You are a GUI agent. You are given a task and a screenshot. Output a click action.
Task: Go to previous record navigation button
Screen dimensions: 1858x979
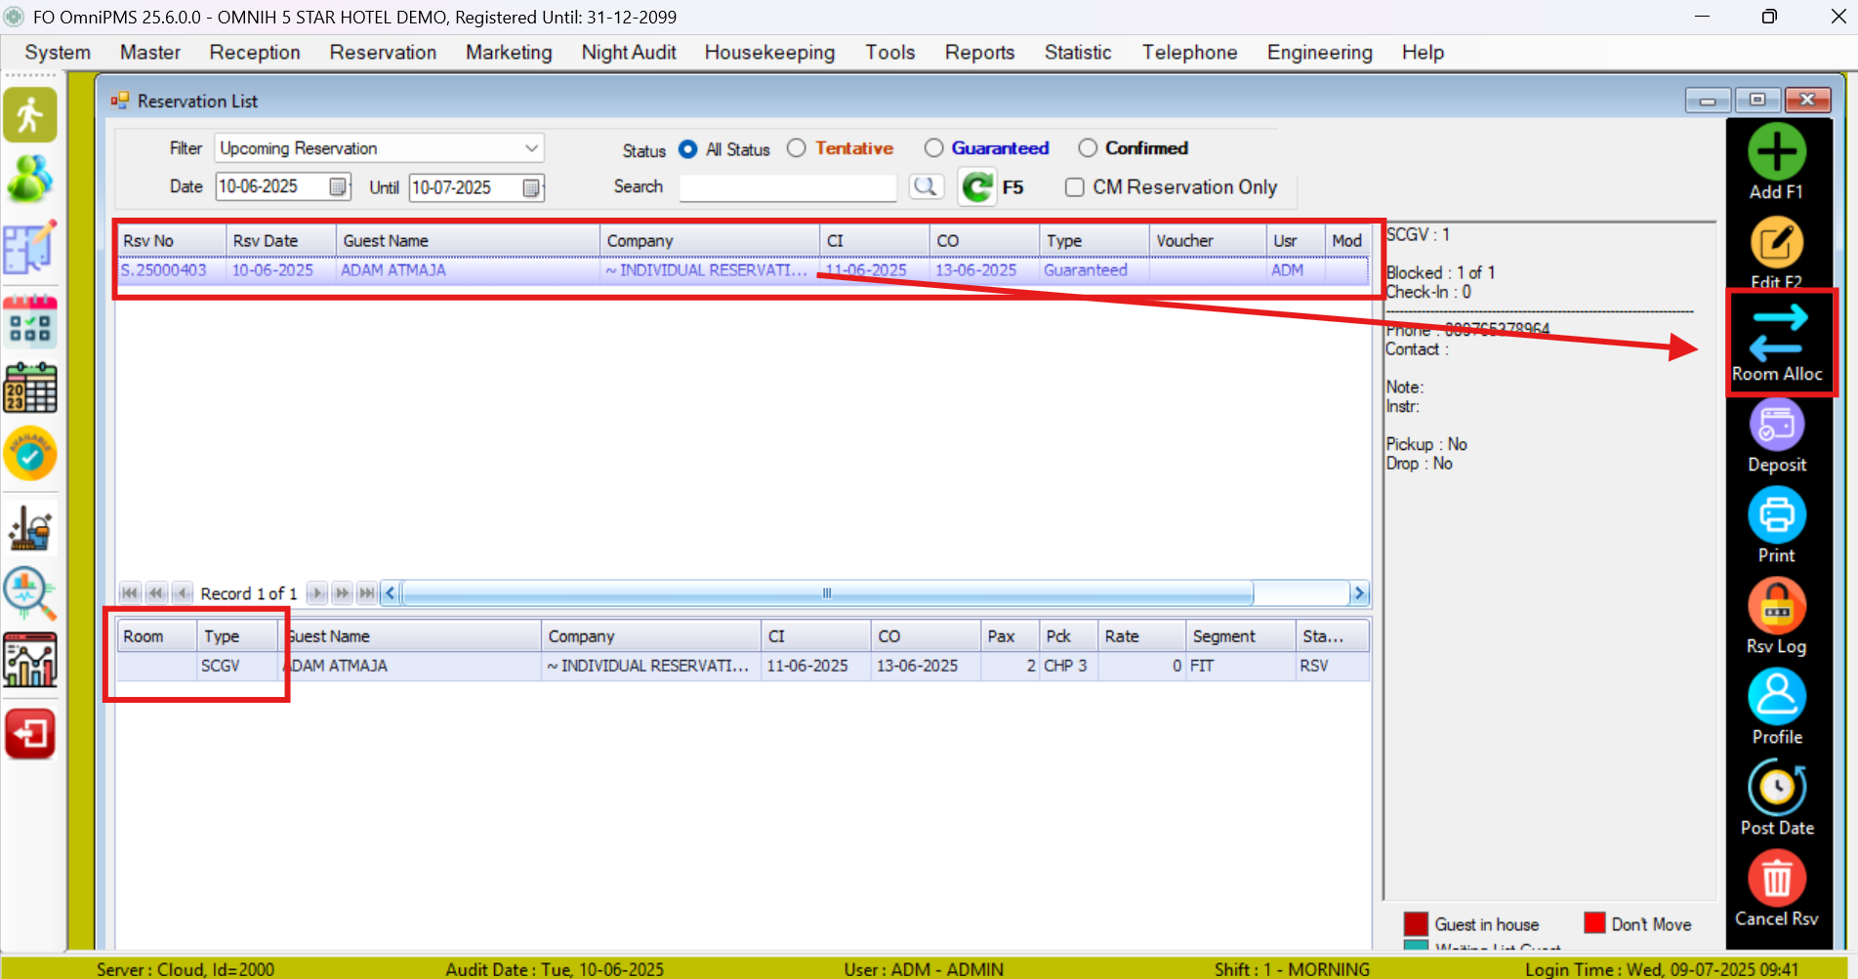coord(182,592)
